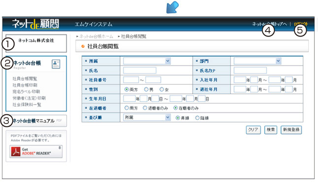Click 退社年月 start month field
This screenshot has height=189, width=320.
pos(254,89)
